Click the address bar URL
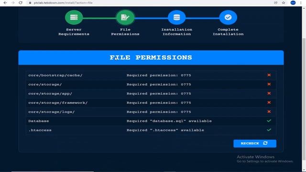306x172 pixels. [63, 3]
